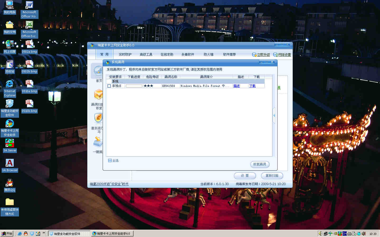Open the 3A Server desktop shortcut

(x=10, y=146)
